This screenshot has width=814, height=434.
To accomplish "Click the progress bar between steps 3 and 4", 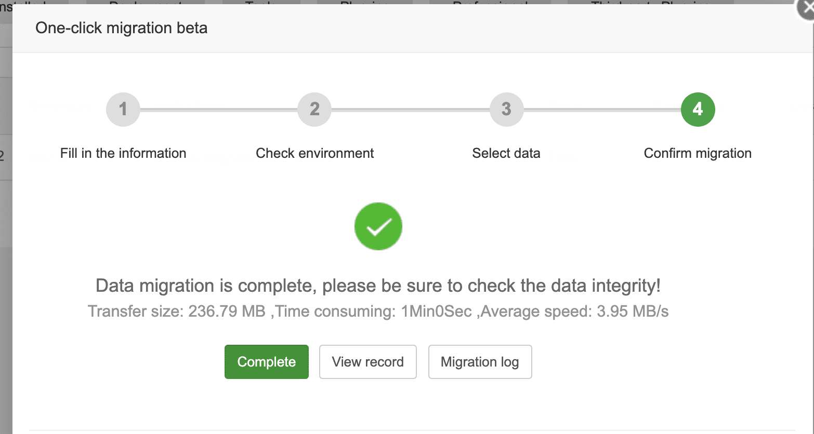I will (x=602, y=109).
